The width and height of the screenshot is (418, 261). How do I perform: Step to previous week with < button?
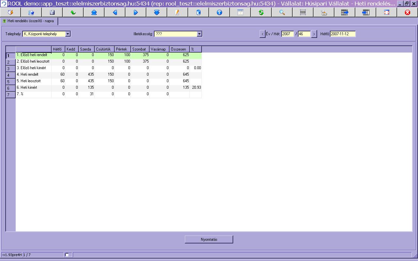pyautogui.click(x=263, y=34)
